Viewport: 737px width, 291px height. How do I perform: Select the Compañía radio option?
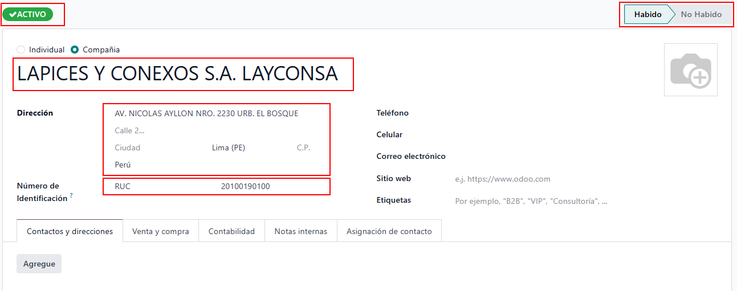click(75, 50)
